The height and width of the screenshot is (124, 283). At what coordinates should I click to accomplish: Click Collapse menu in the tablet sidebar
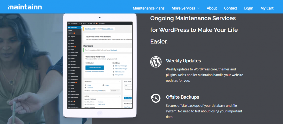pos(74,107)
